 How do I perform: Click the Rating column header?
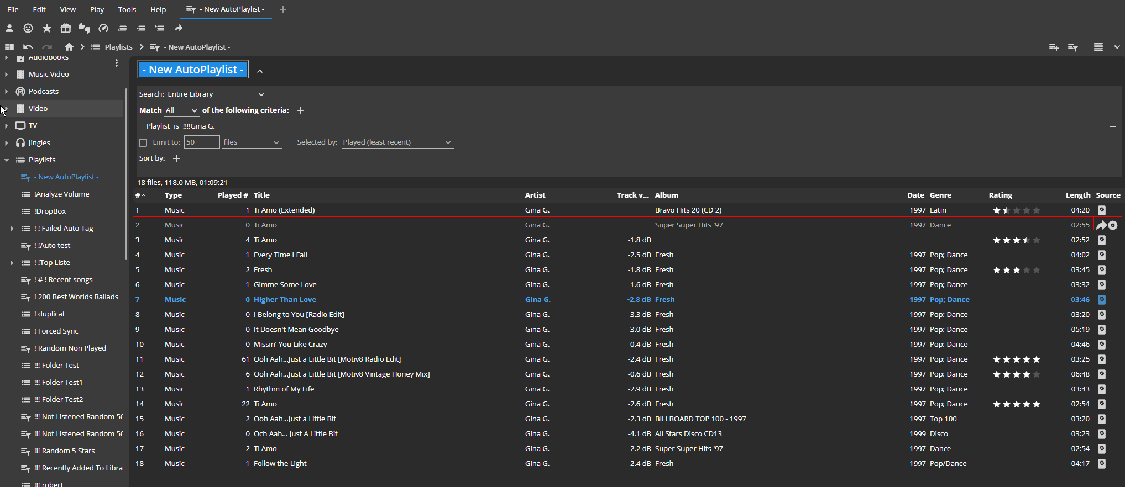[1000, 195]
